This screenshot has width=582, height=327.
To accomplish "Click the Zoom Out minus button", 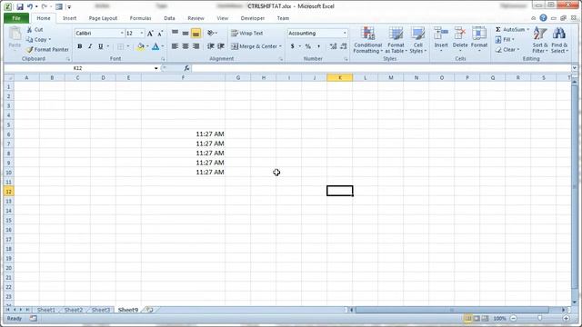I will tap(513, 319).
